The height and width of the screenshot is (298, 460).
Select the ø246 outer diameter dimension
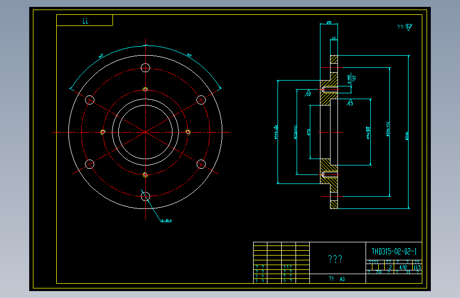click(x=407, y=136)
